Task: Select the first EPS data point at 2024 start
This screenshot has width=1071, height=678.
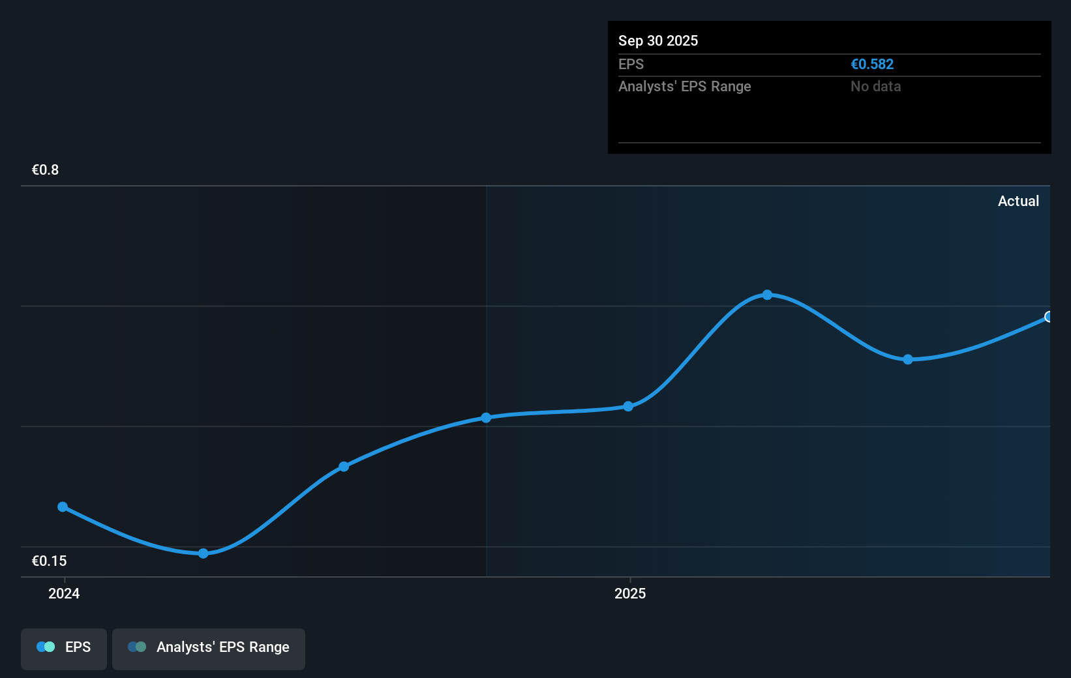Action: (x=63, y=507)
